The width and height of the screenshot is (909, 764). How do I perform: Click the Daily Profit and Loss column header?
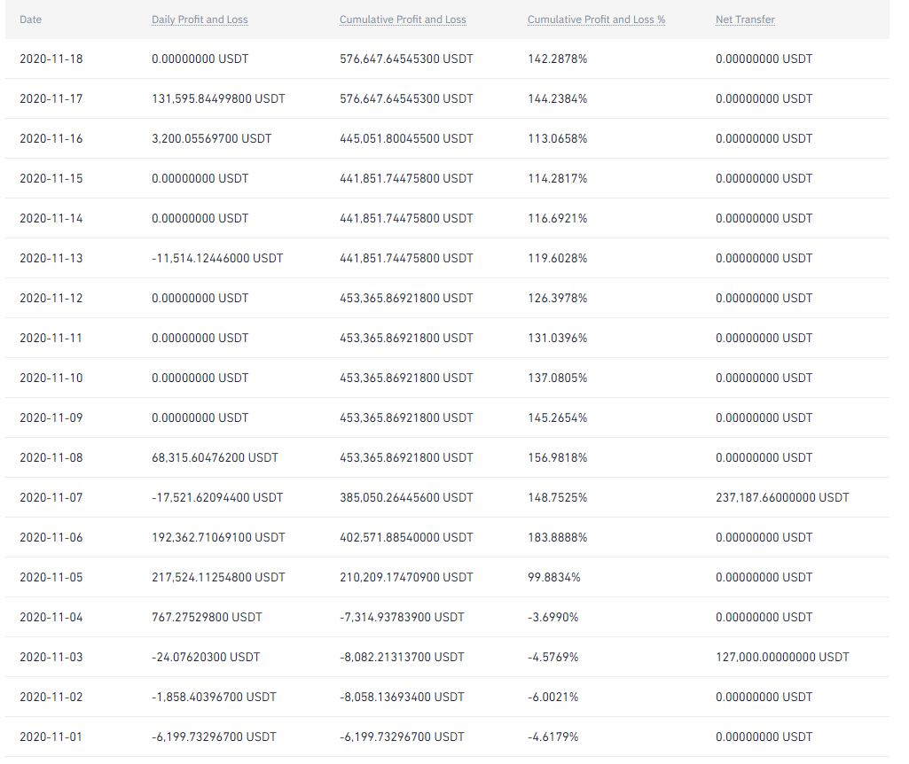tap(200, 19)
